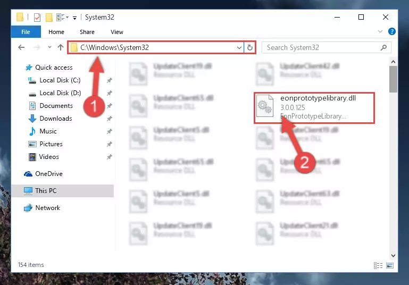
Task: Click the file list scrollbar thumb
Action: [393, 79]
